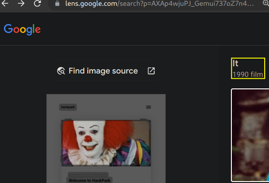Select the clown photo in the uploaded screenshot
This screenshot has height=183, width=269.
pyautogui.click(x=106, y=143)
